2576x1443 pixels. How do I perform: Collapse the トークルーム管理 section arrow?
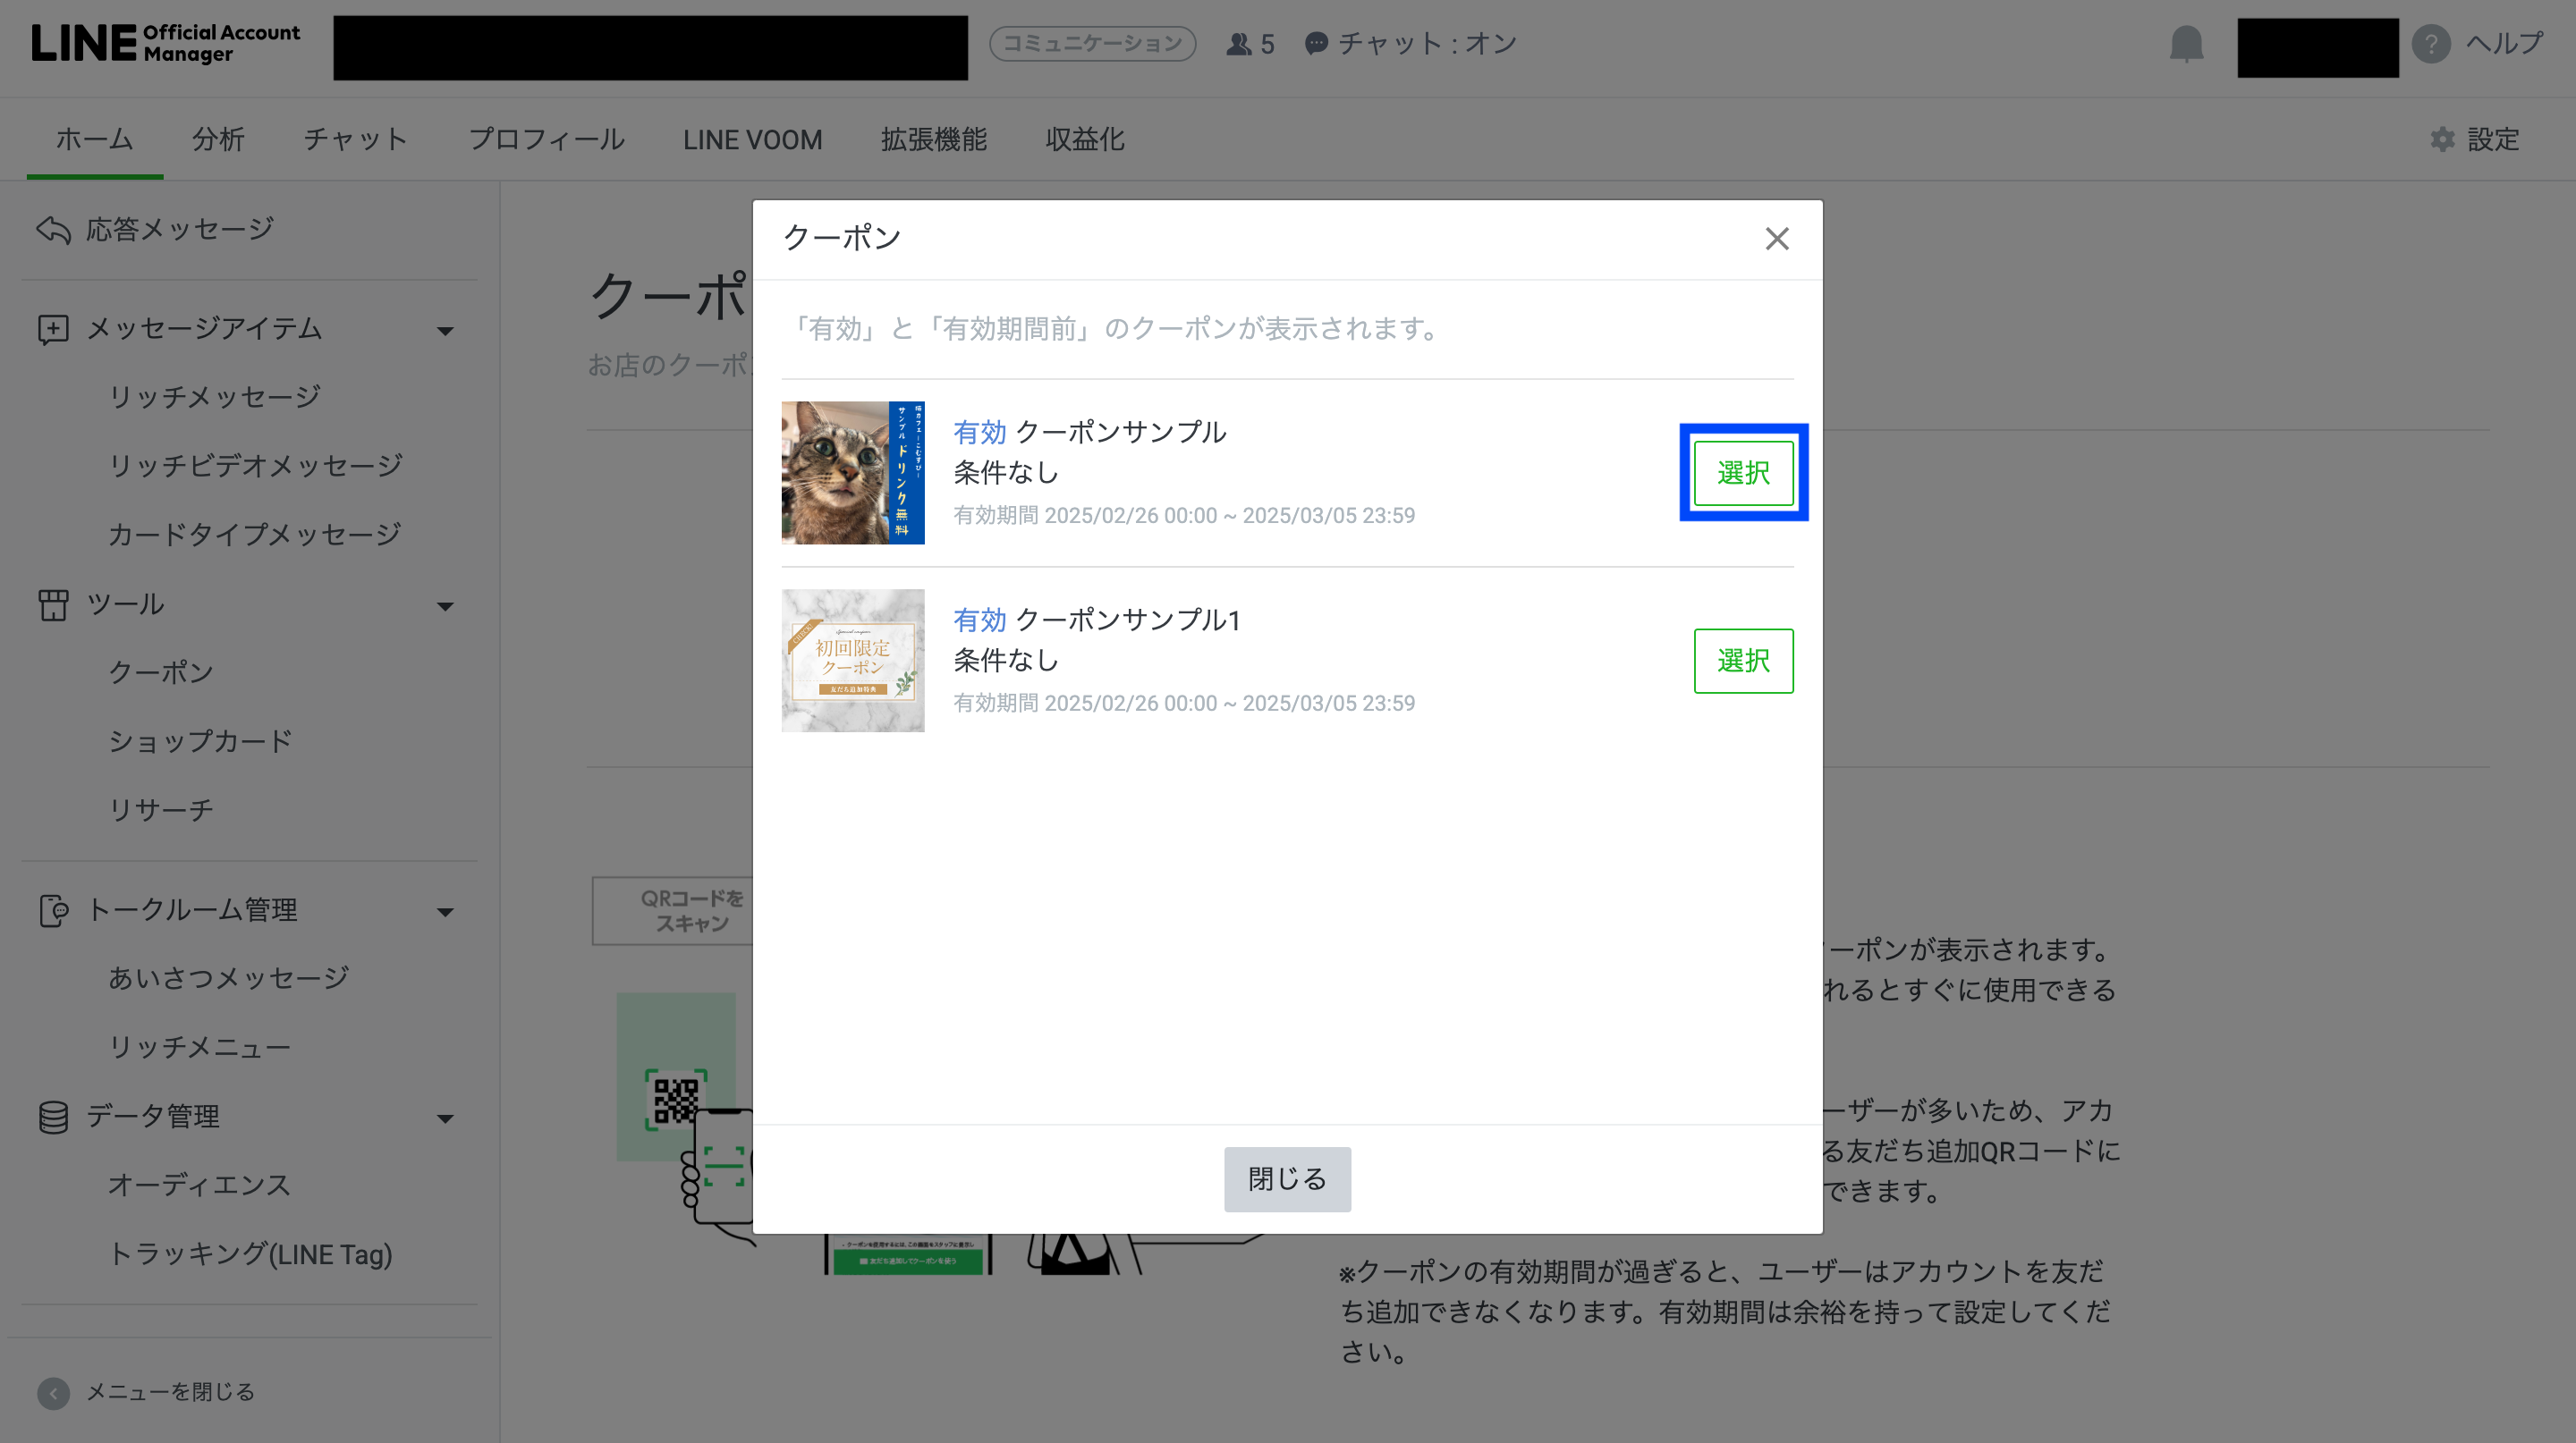[x=445, y=912]
